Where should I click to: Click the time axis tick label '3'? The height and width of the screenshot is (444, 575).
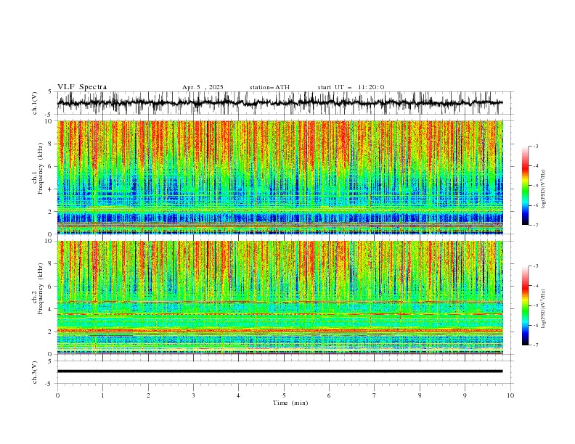point(193,395)
